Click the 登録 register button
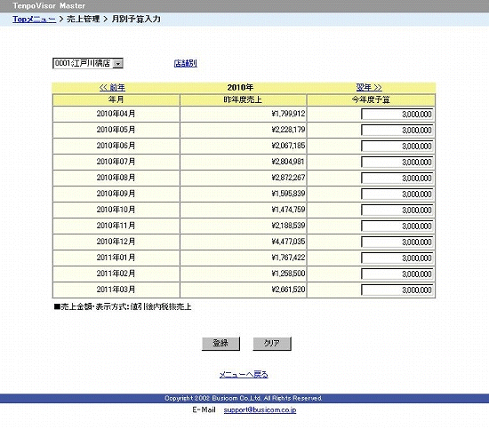This screenshot has height=429, width=489. [220, 344]
